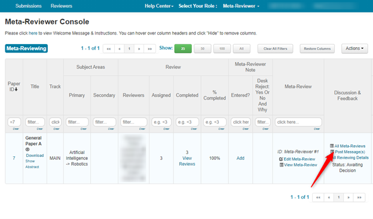Click next page arrow in bottom pagination
Image resolution: width=373 pixels, height=219 pixels.
pyautogui.click(x=348, y=198)
